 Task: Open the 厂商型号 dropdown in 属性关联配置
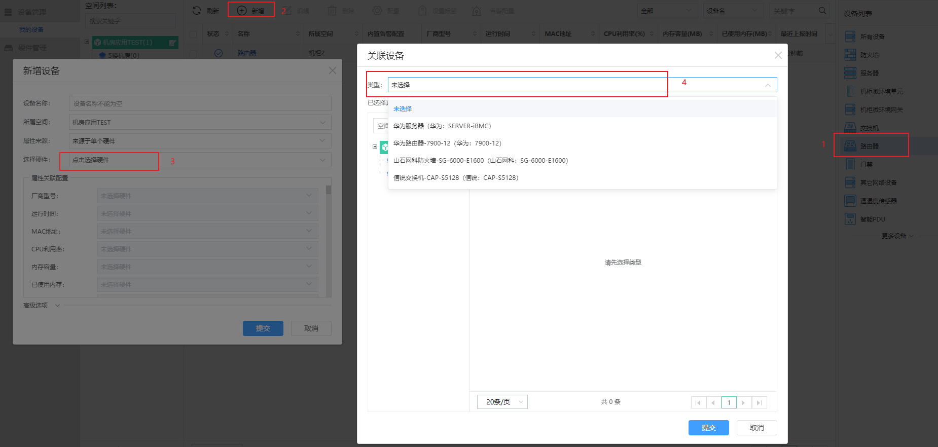tap(208, 196)
